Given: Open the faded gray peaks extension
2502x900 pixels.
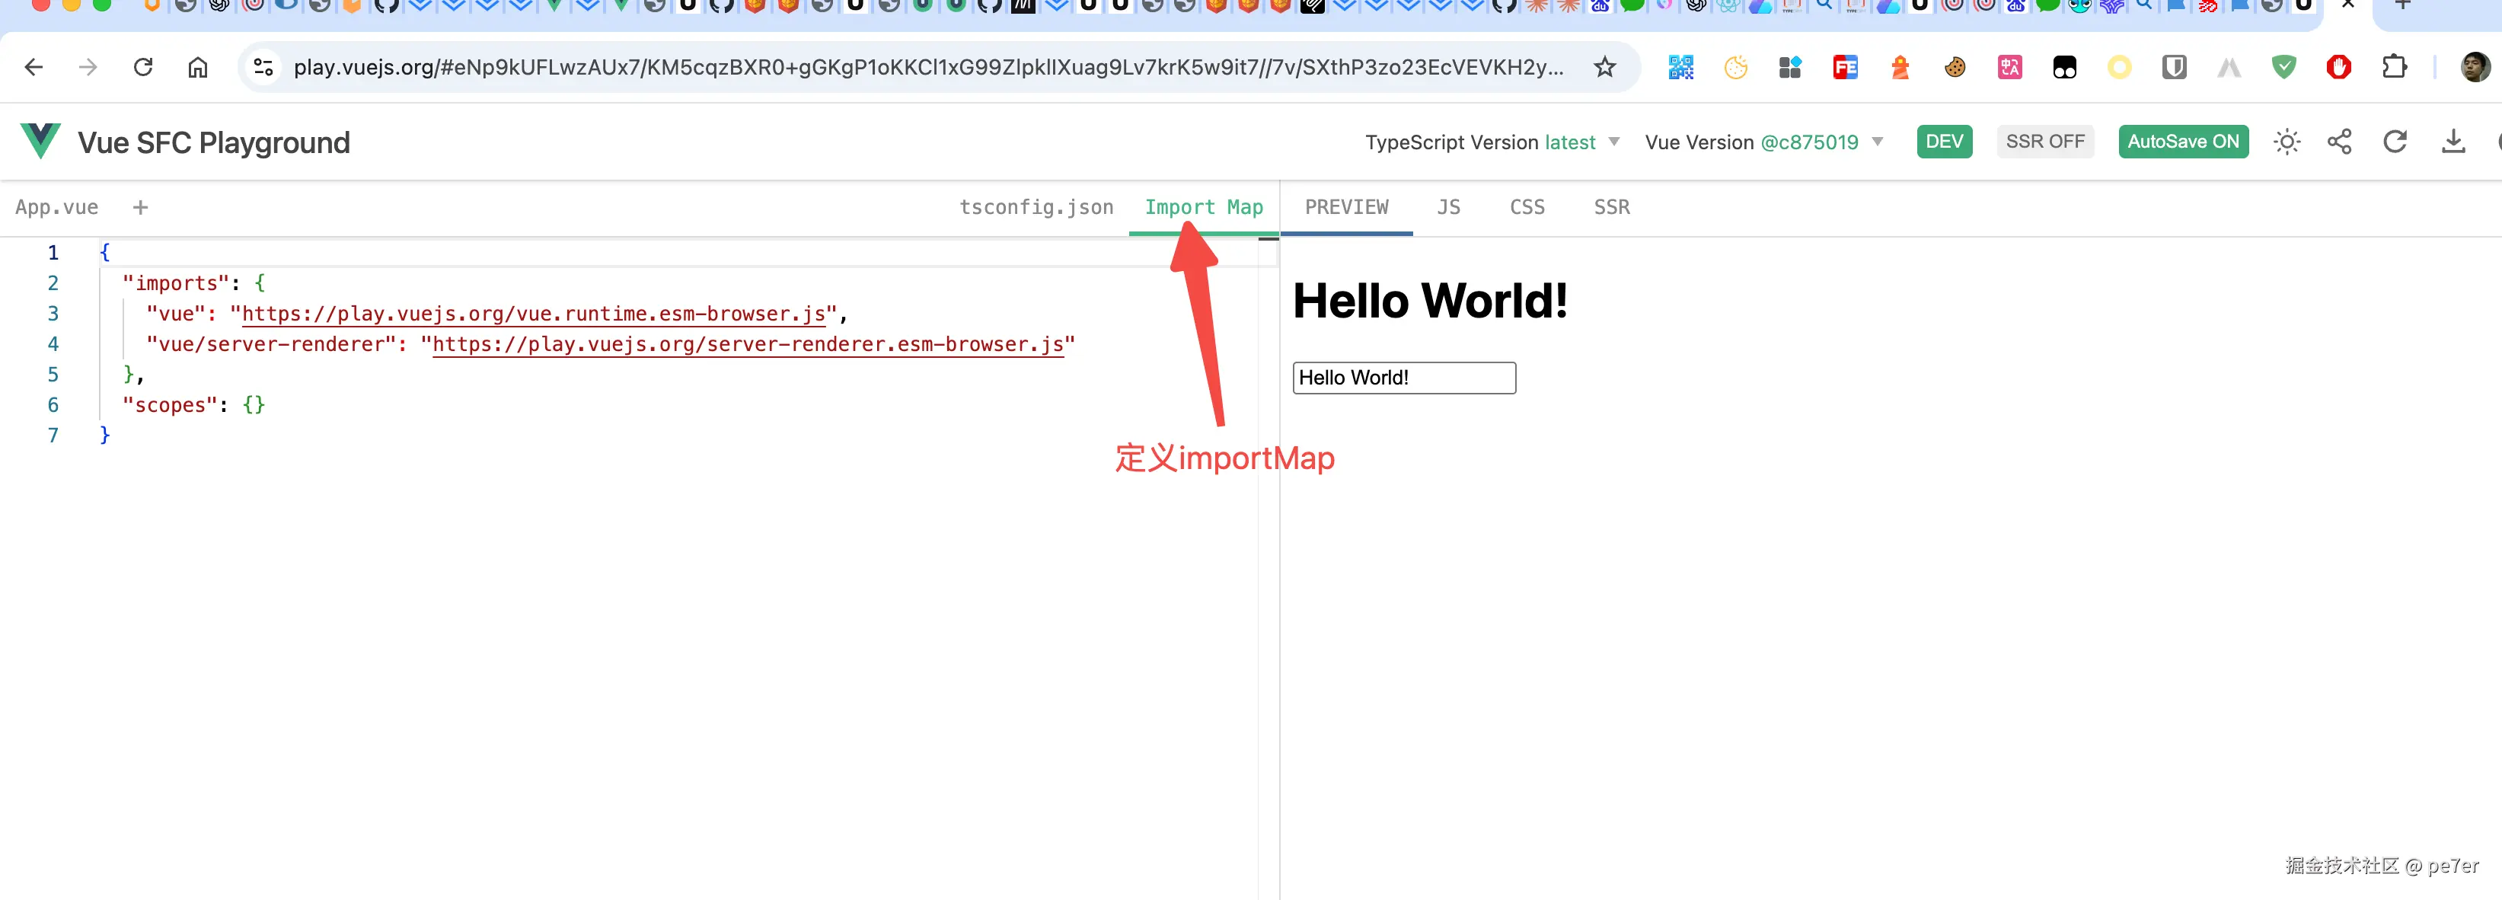Looking at the screenshot, I should (x=2229, y=67).
